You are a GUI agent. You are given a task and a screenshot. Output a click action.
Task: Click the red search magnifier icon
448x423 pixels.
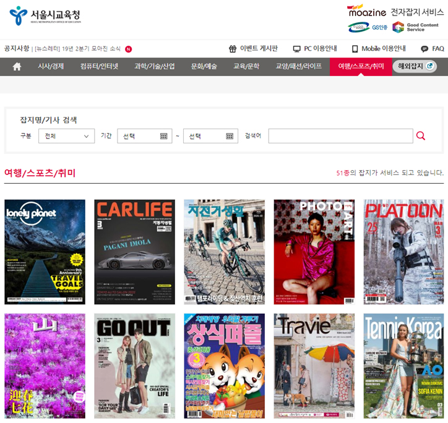pos(421,135)
